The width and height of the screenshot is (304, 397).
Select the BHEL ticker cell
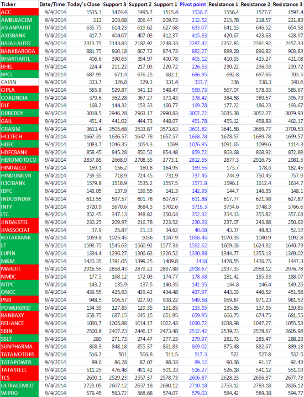point(20,67)
